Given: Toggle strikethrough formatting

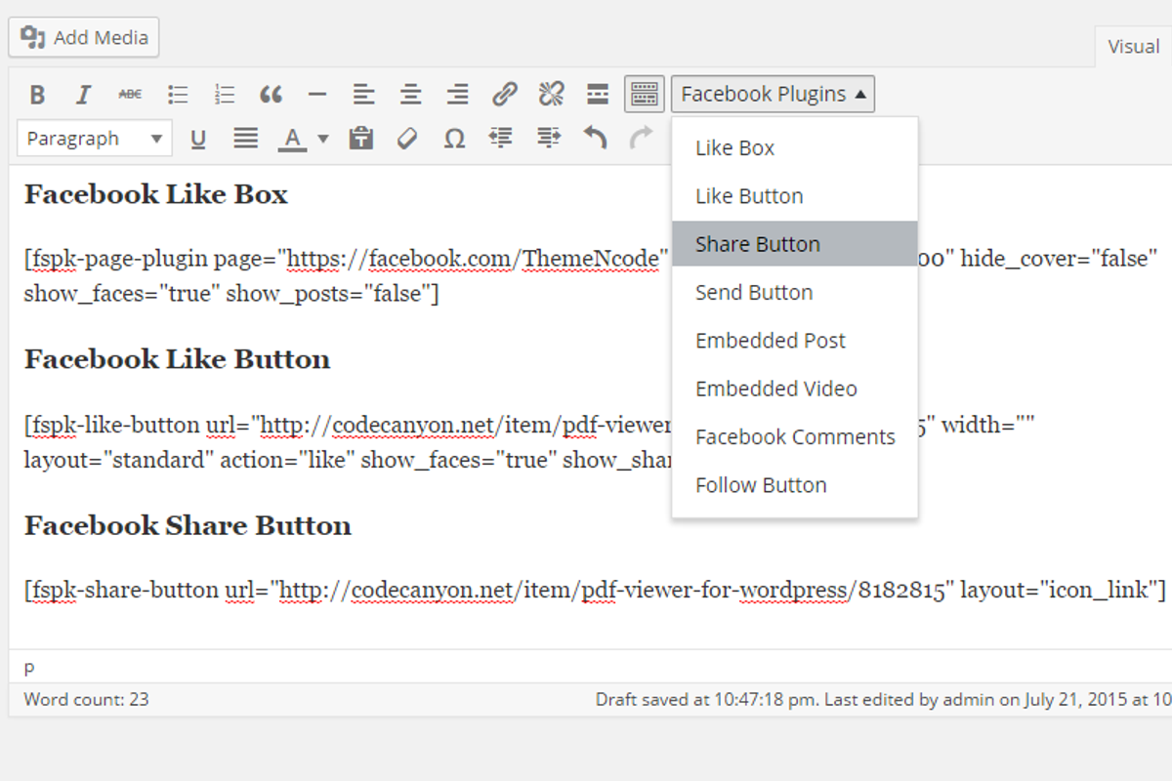Looking at the screenshot, I should point(131,94).
